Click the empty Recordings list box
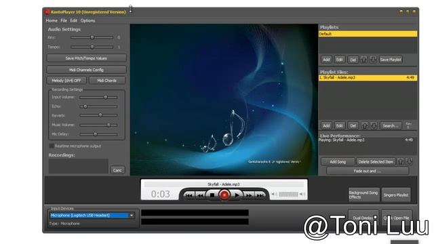 point(79,166)
